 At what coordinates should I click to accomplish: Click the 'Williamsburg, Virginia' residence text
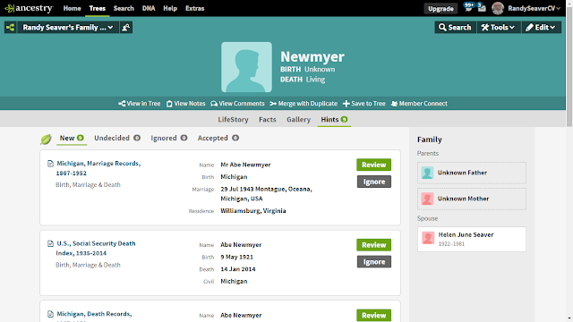(x=252, y=211)
